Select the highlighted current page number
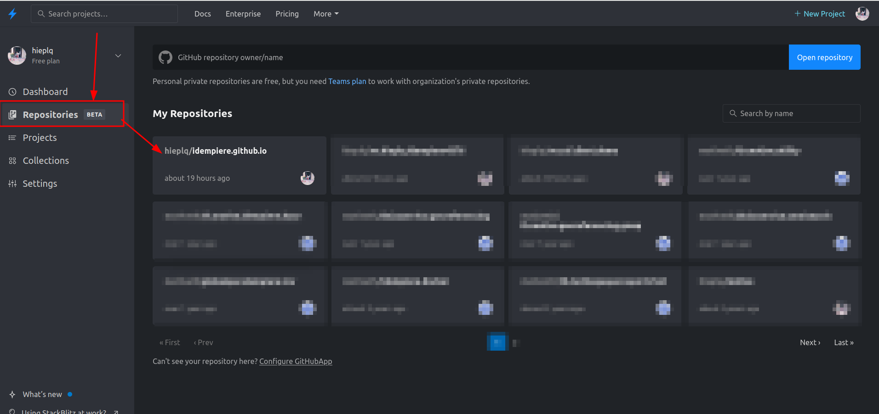The image size is (879, 414). 498,342
